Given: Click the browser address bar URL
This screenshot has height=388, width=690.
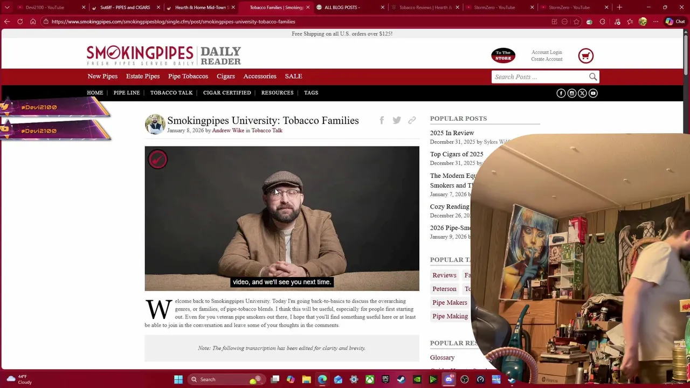Looking at the screenshot, I should tap(173, 22).
